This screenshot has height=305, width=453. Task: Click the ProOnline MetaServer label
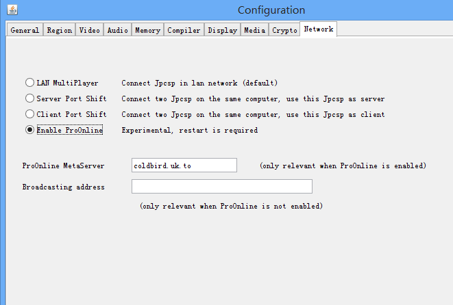tap(62, 165)
